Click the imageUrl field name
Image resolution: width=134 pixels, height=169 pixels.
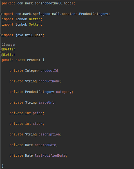[x=46, y=103]
